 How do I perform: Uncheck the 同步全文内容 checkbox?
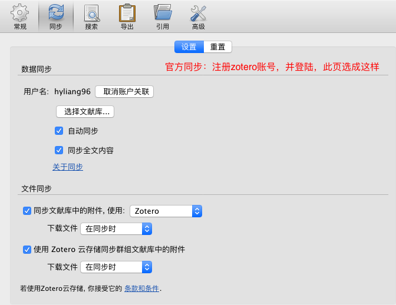(59, 150)
